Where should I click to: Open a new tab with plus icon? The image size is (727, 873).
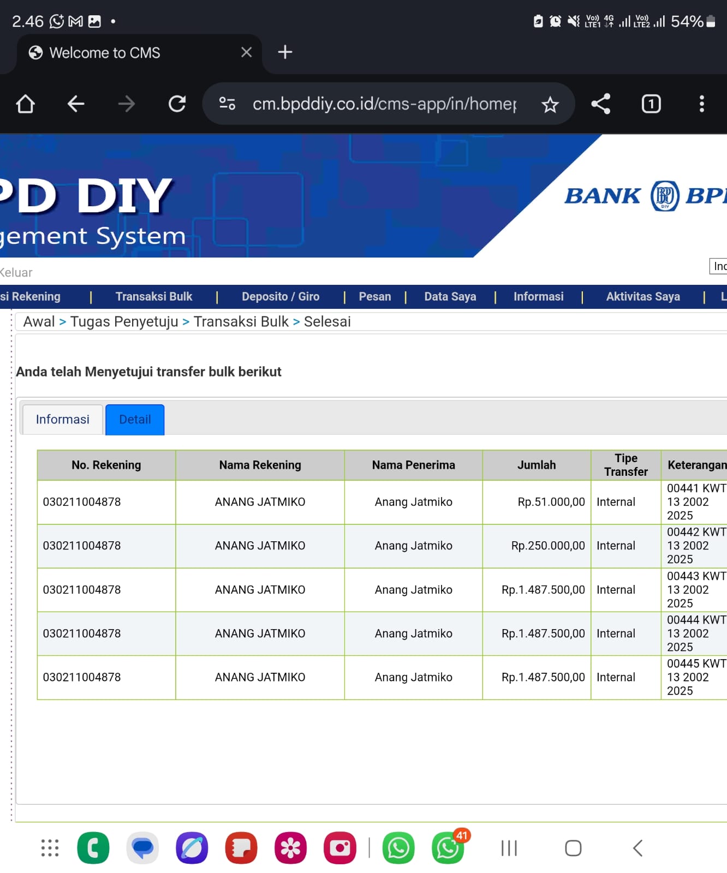click(285, 52)
